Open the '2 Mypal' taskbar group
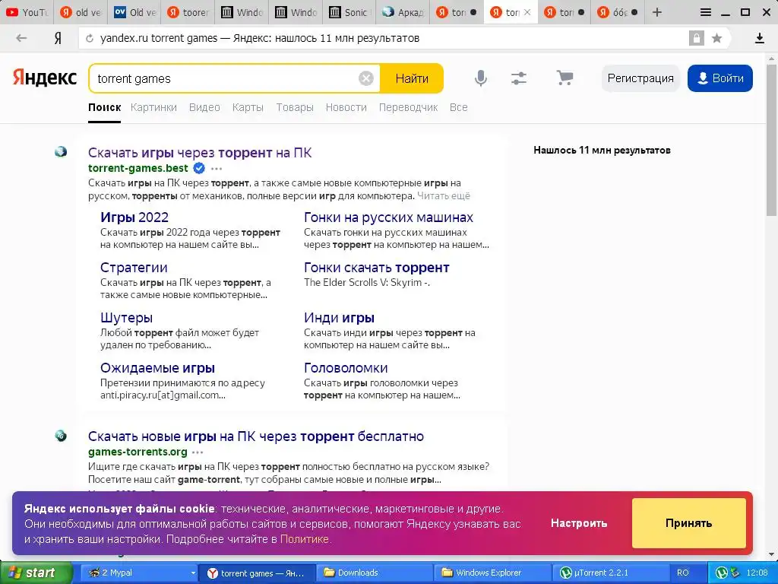Image resolution: width=778 pixels, height=584 pixels. tap(139, 573)
